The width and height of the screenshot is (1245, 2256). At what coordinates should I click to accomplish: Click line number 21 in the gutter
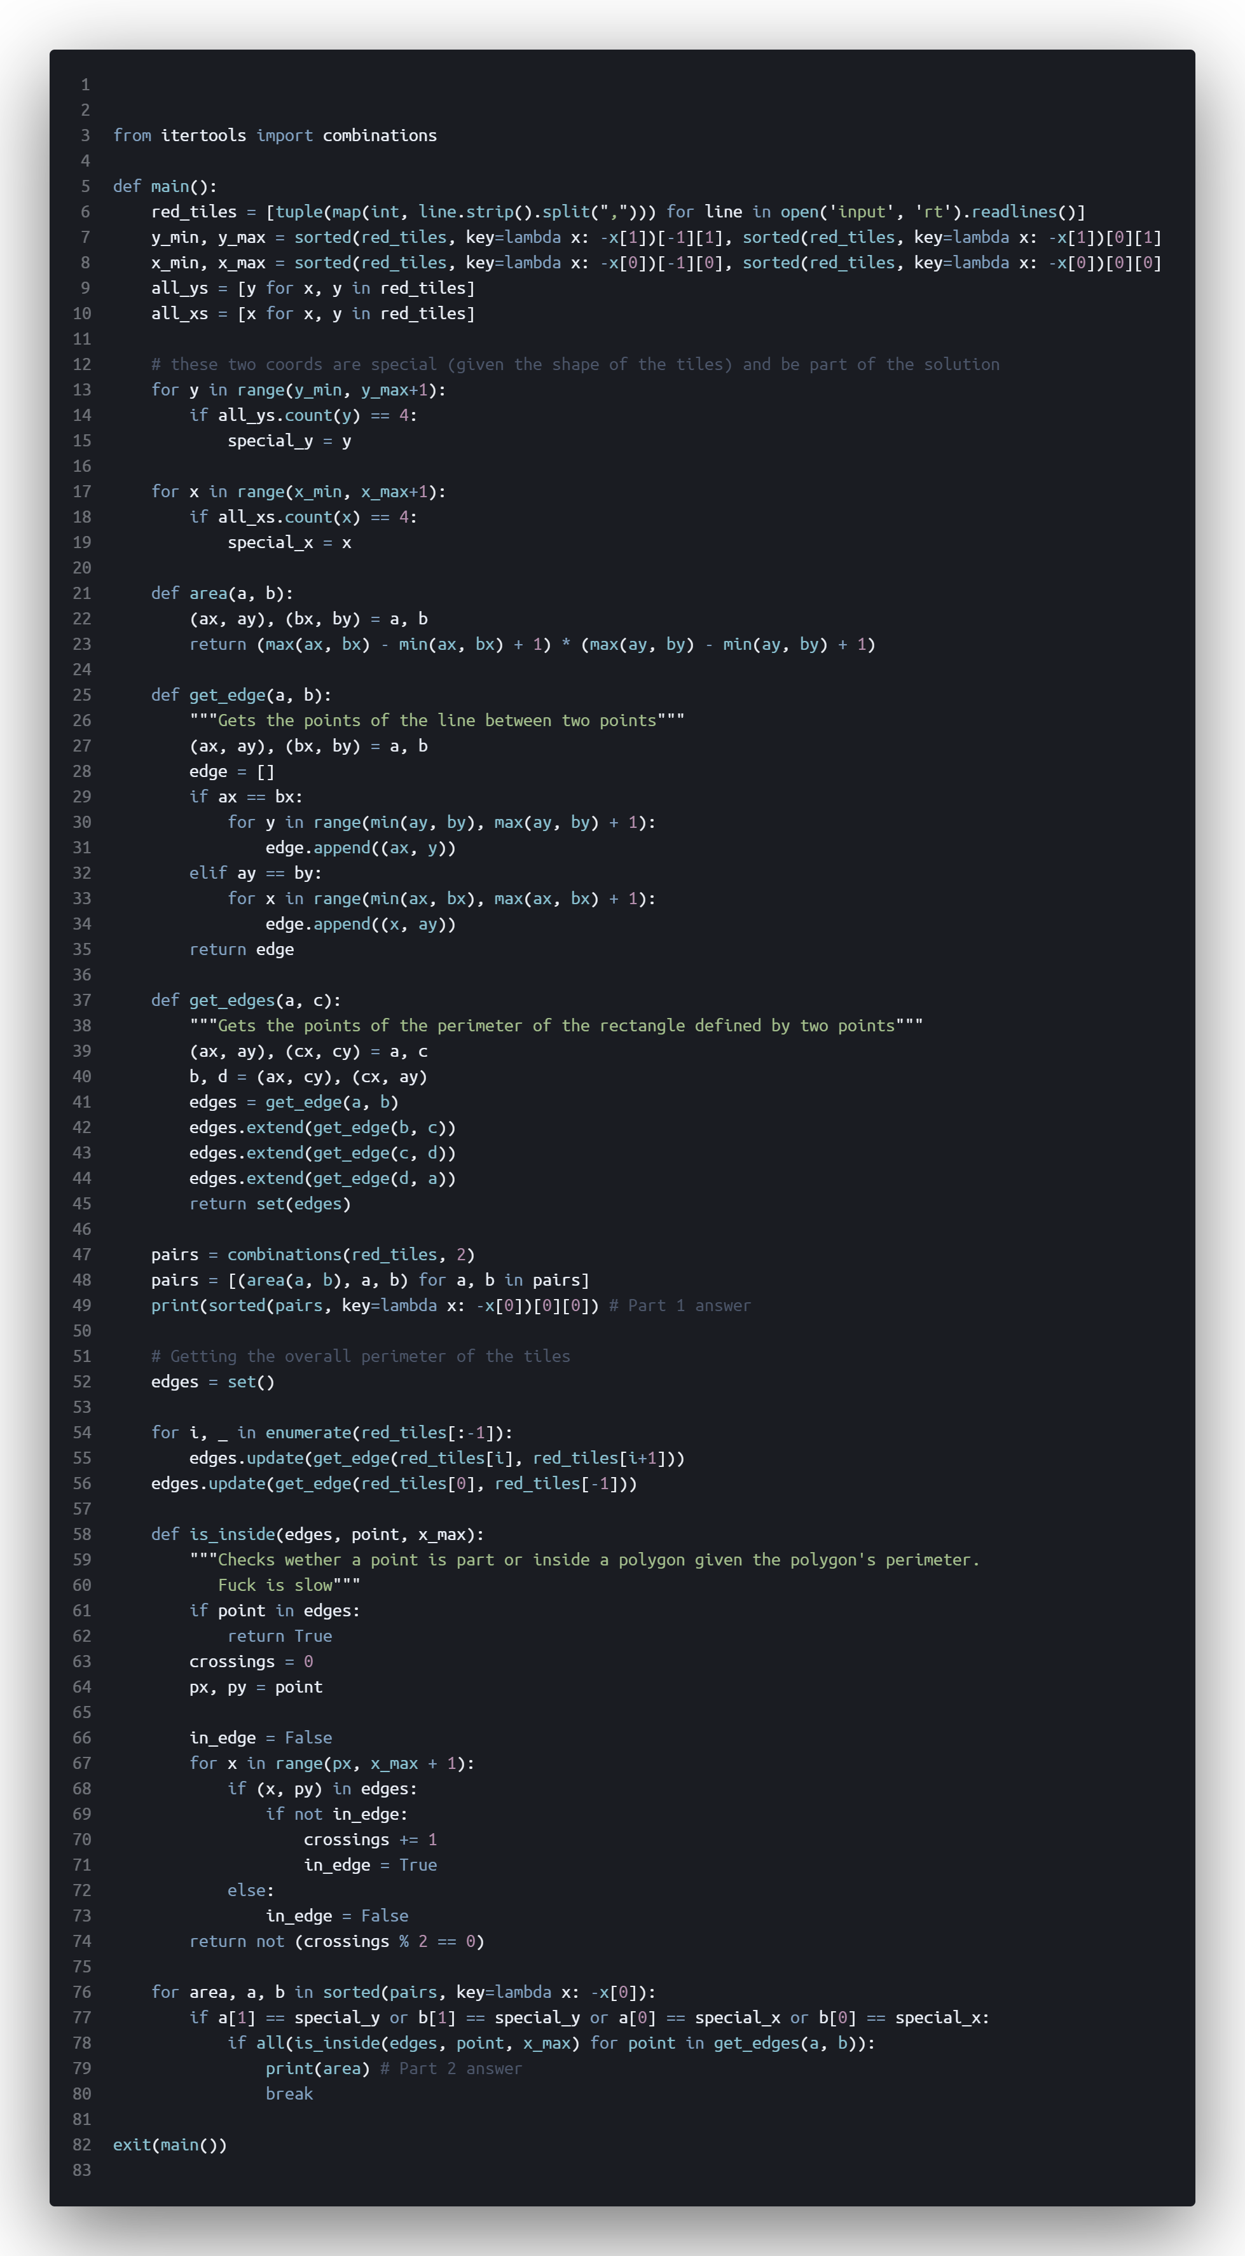click(81, 593)
